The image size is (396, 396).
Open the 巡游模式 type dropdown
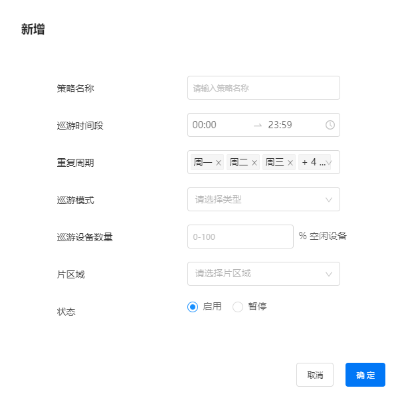[x=264, y=199]
